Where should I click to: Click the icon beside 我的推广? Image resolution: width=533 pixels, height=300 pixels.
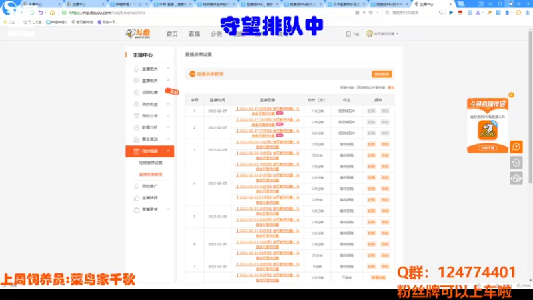click(x=136, y=187)
